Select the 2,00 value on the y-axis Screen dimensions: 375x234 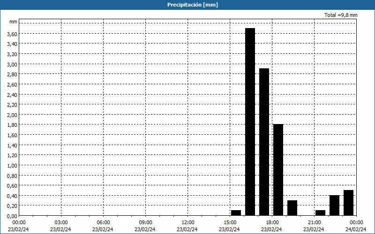12,115
